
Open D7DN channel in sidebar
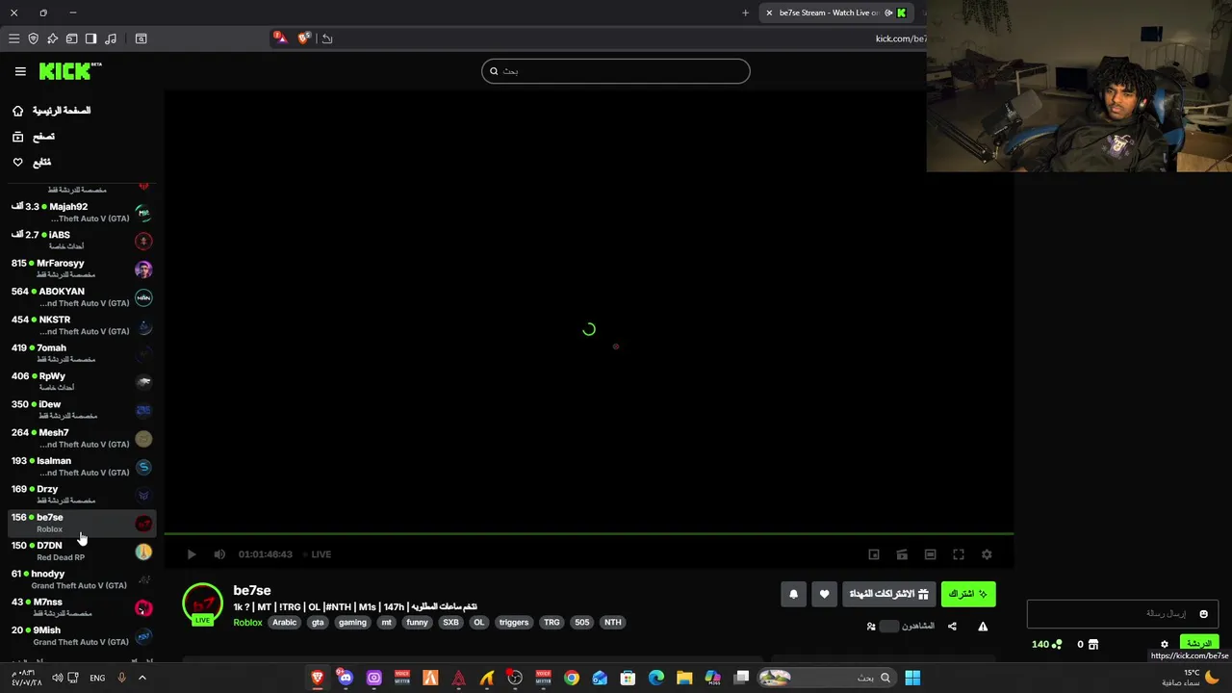[82, 551]
